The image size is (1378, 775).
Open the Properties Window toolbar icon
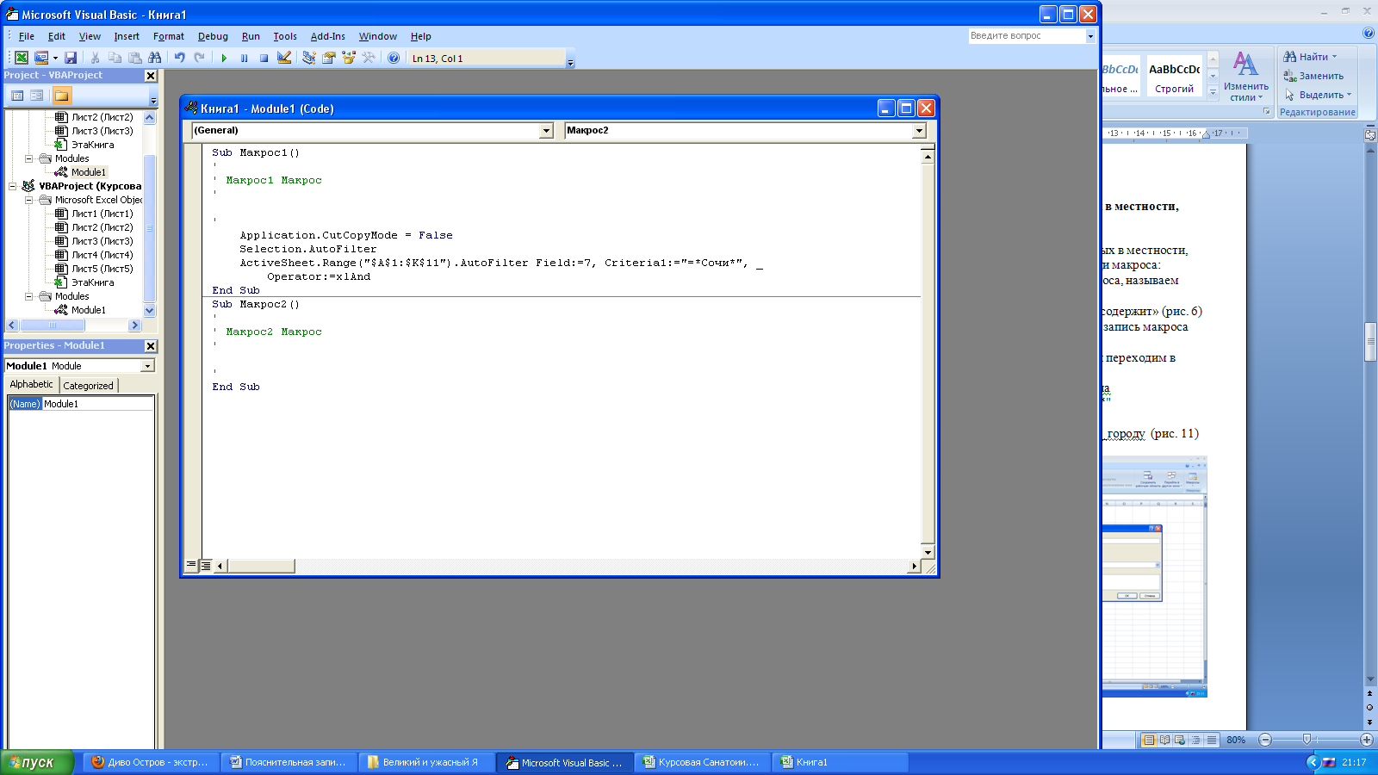(329, 58)
